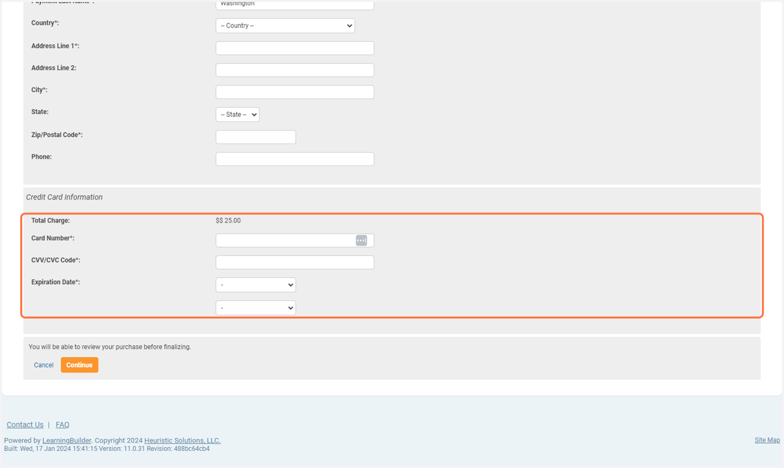Open the Contact Us link

(x=25, y=425)
